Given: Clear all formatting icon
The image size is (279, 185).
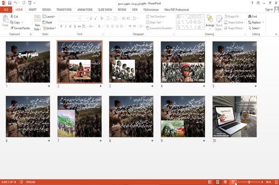Looking at the screenshot, I should (x=102, y=18).
